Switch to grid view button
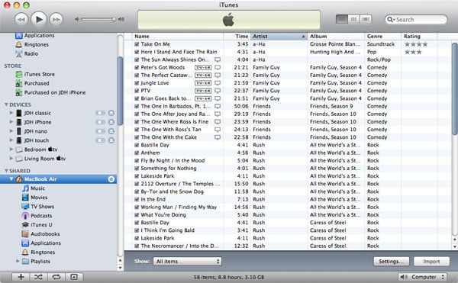 coord(353,19)
